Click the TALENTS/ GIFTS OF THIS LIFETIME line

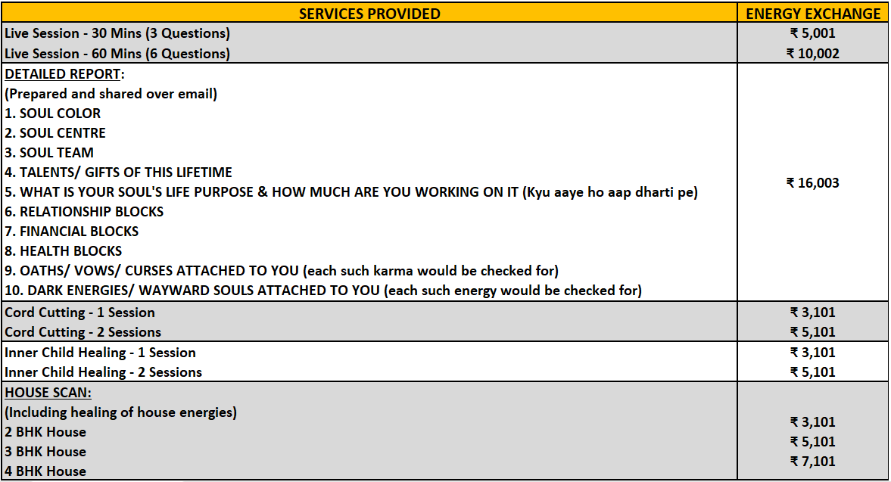pyautogui.click(x=119, y=173)
